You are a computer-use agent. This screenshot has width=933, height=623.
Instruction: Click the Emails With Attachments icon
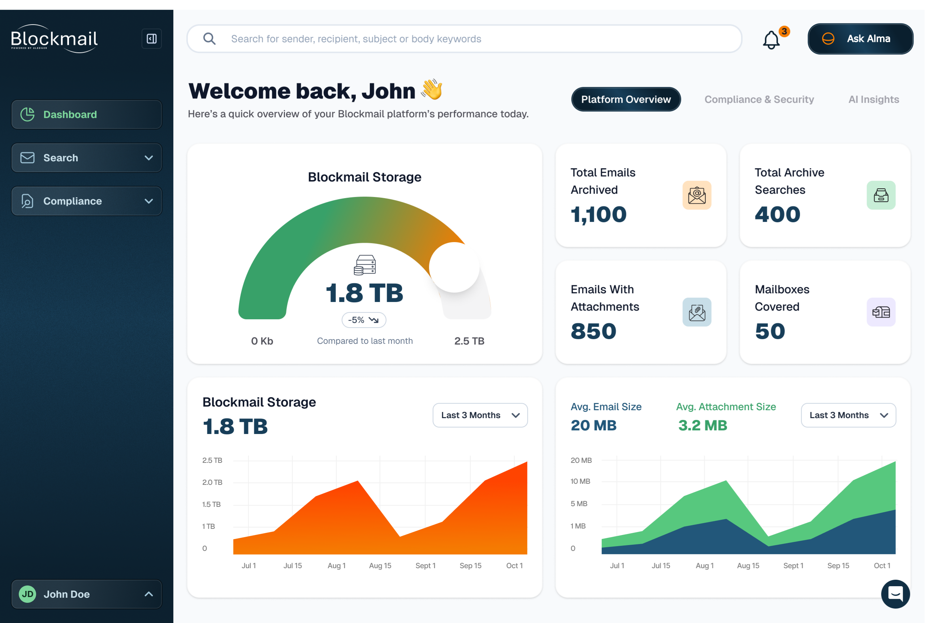click(696, 312)
